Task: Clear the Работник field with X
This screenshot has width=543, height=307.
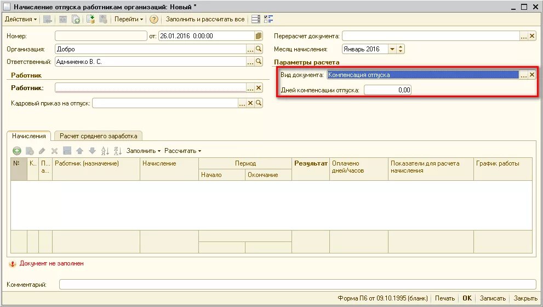Action: point(259,88)
